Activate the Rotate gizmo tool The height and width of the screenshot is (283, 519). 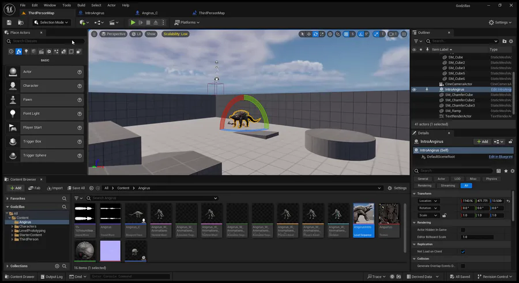(315, 34)
